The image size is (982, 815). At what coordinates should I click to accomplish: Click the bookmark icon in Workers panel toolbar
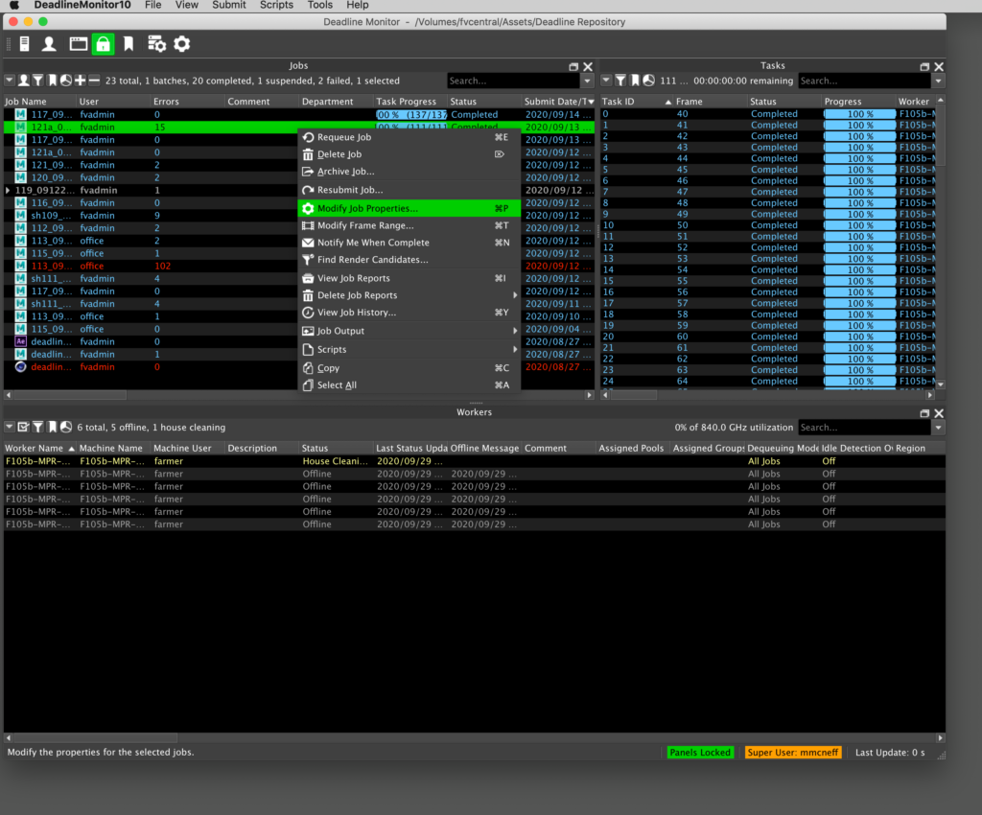click(53, 428)
